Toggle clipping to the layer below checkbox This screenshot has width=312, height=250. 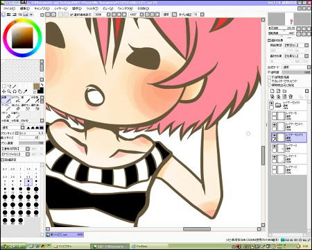269,81
